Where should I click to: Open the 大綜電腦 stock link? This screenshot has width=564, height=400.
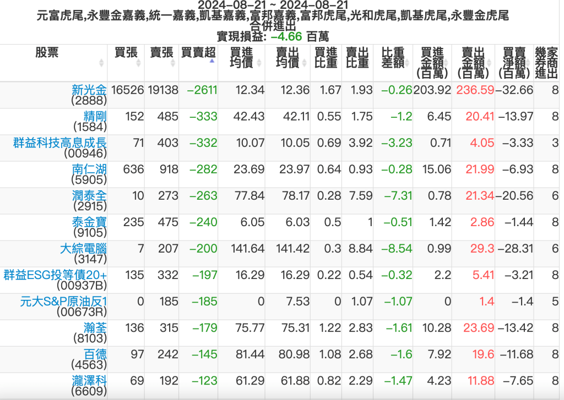coord(83,249)
